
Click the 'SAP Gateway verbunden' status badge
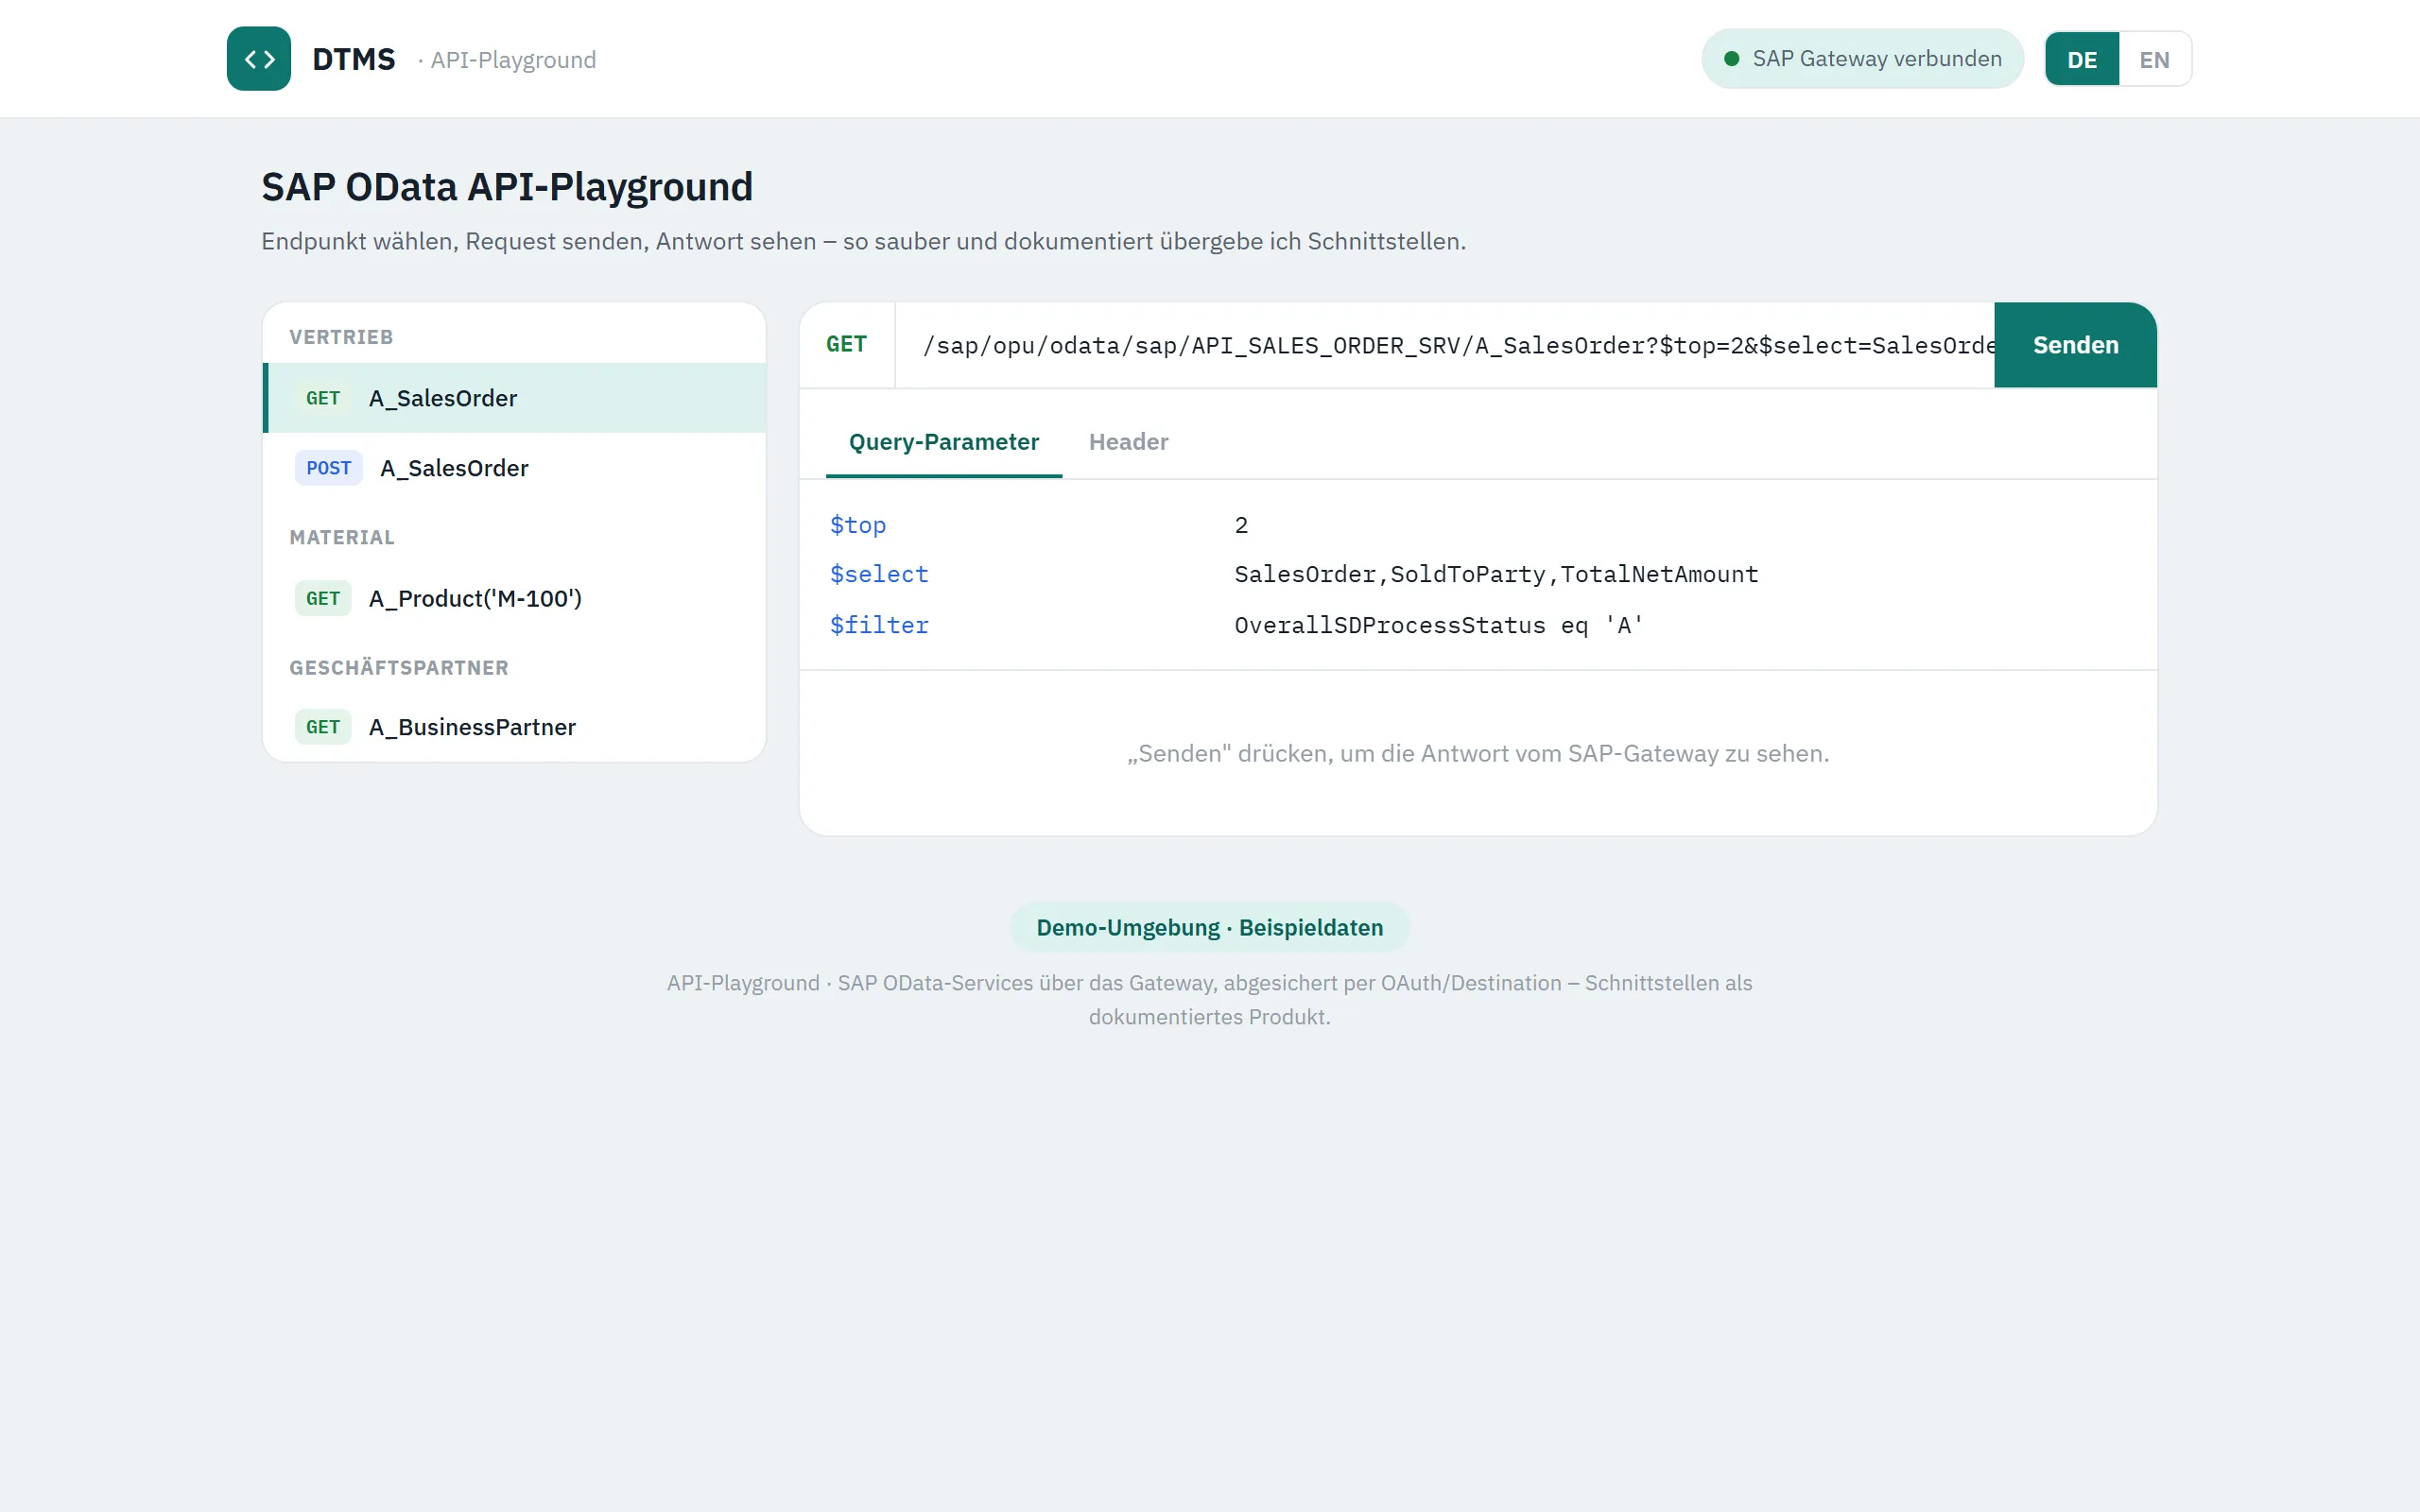coord(1862,59)
